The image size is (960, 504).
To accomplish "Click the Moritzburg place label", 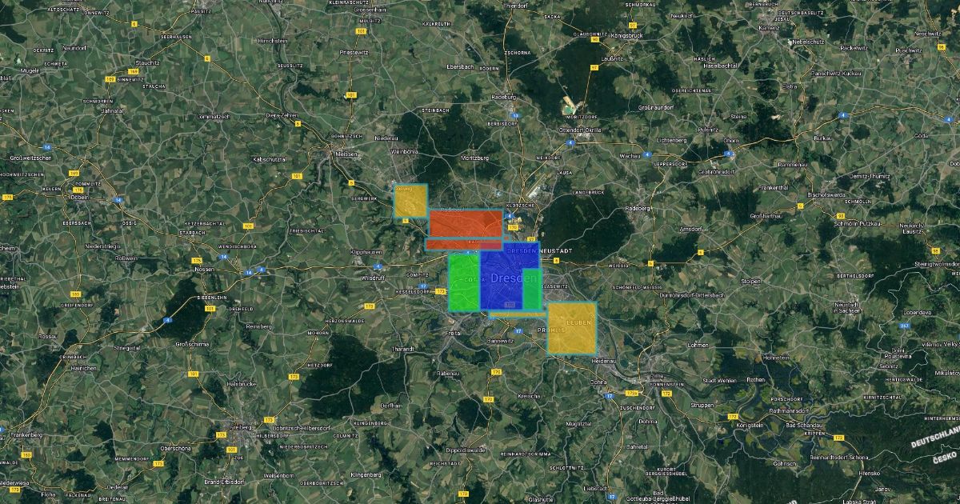I will pos(474,158).
